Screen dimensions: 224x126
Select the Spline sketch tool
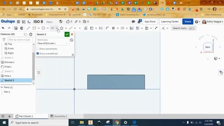click(x=71, y=28)
